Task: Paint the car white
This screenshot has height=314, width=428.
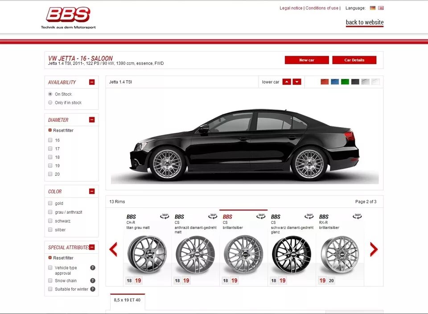Action: pyautogui.click(x=375, y=82)
